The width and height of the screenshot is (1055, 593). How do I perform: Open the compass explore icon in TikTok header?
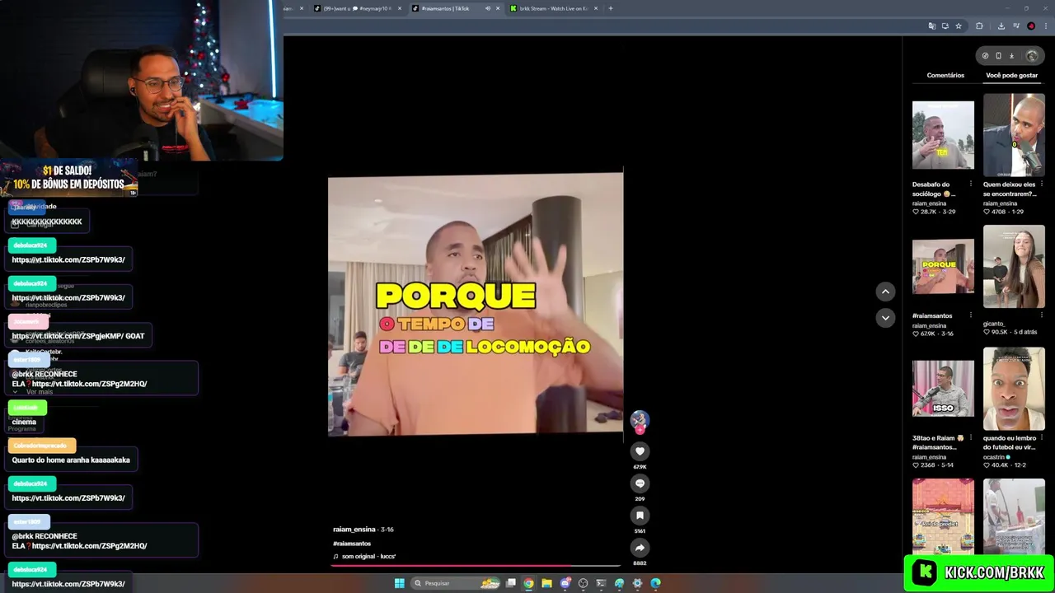pos(985,56)
